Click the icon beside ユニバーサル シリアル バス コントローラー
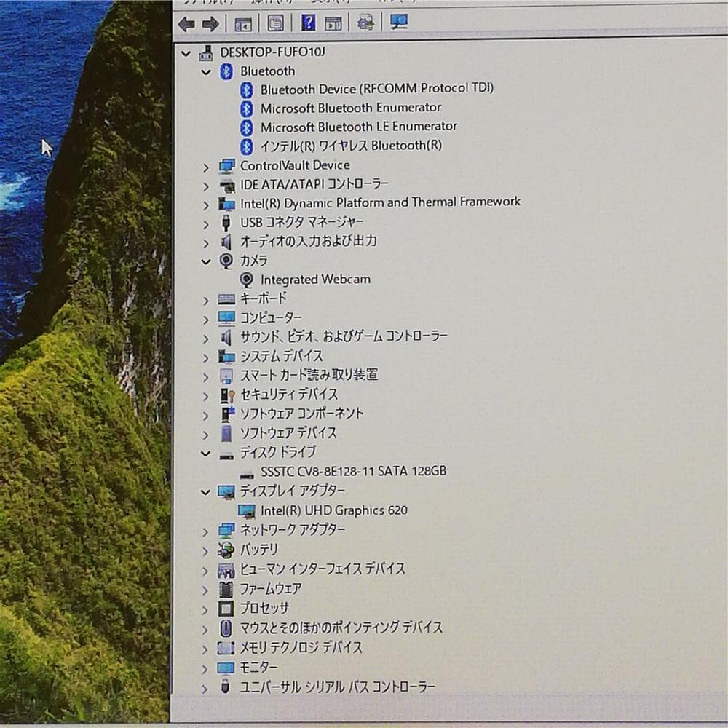 (x=225, y=687)
